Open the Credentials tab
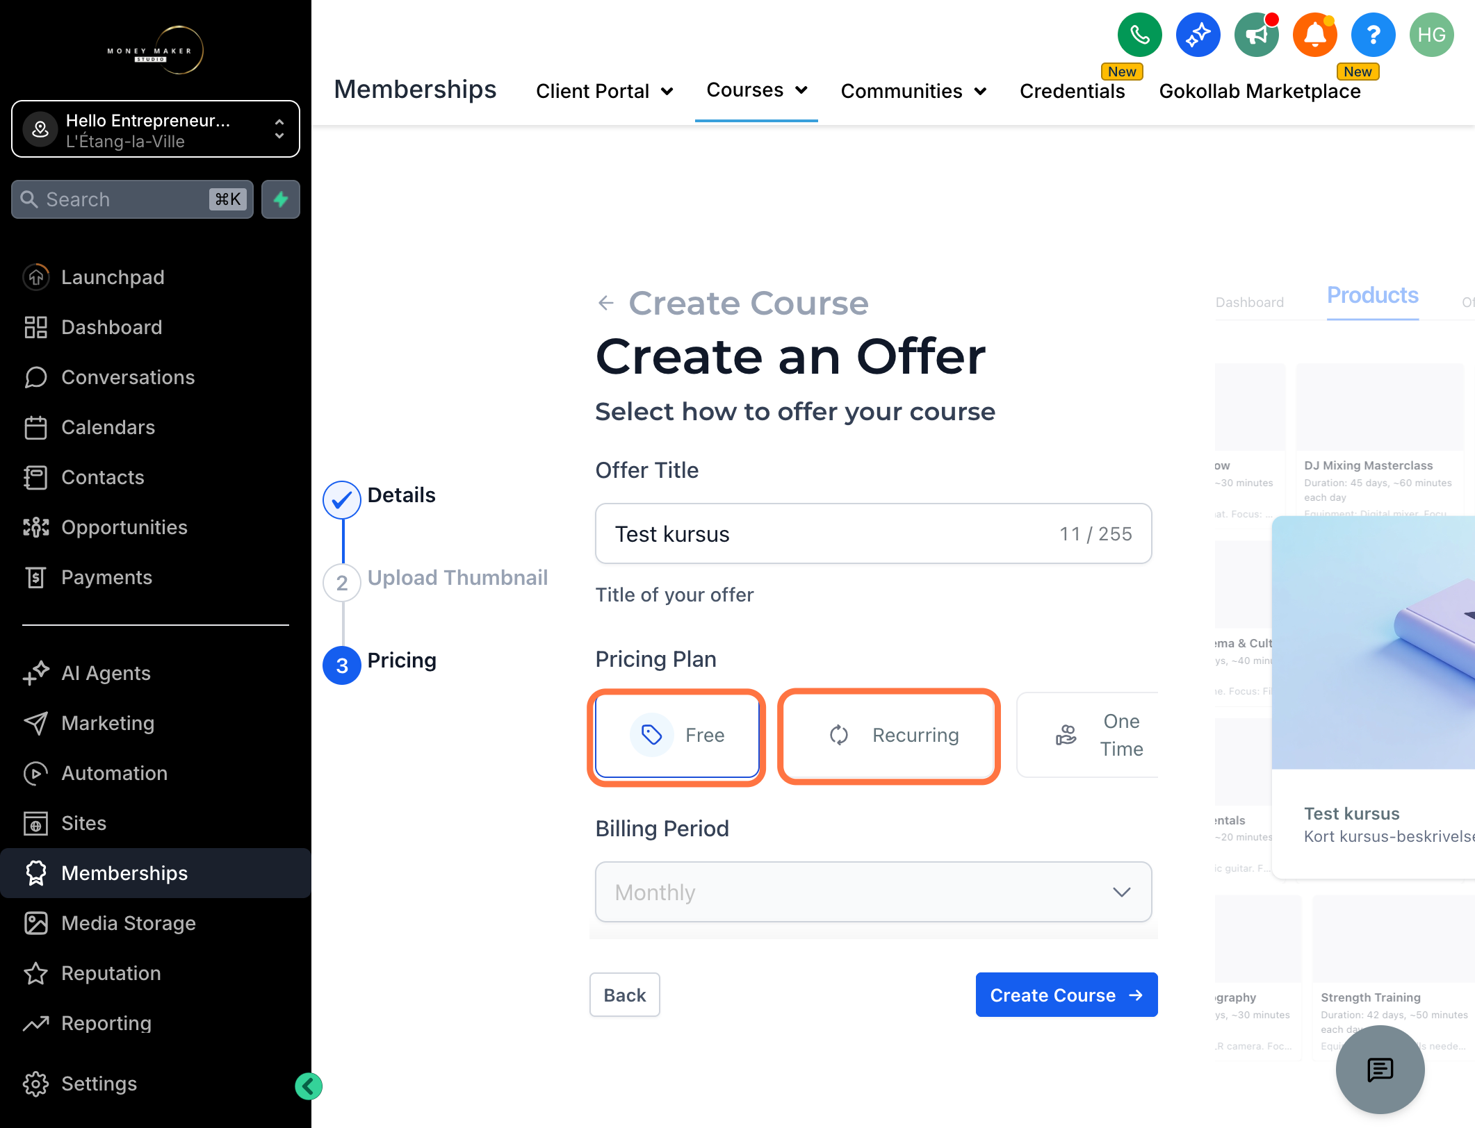 point(1072,91)
